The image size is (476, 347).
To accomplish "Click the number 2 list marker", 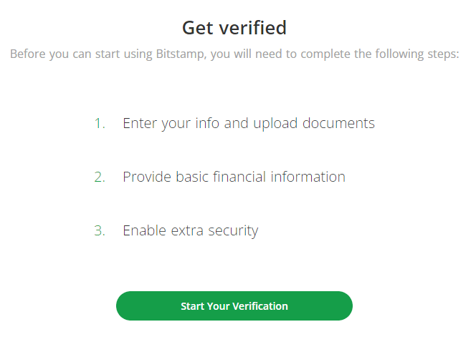I will click(99, 177).
